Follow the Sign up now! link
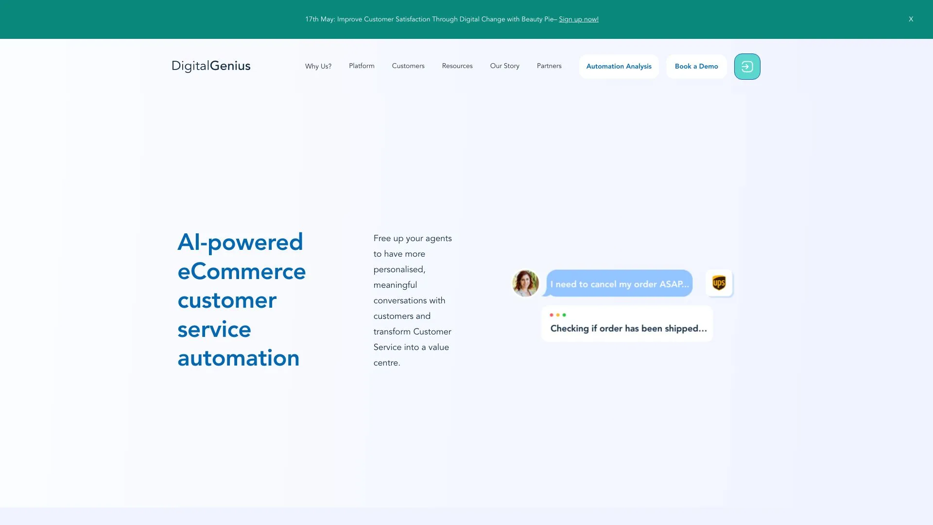The image size is (933, 525). [x=578, y=19]
